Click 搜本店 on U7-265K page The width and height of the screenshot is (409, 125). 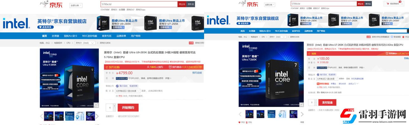(368, 4)
